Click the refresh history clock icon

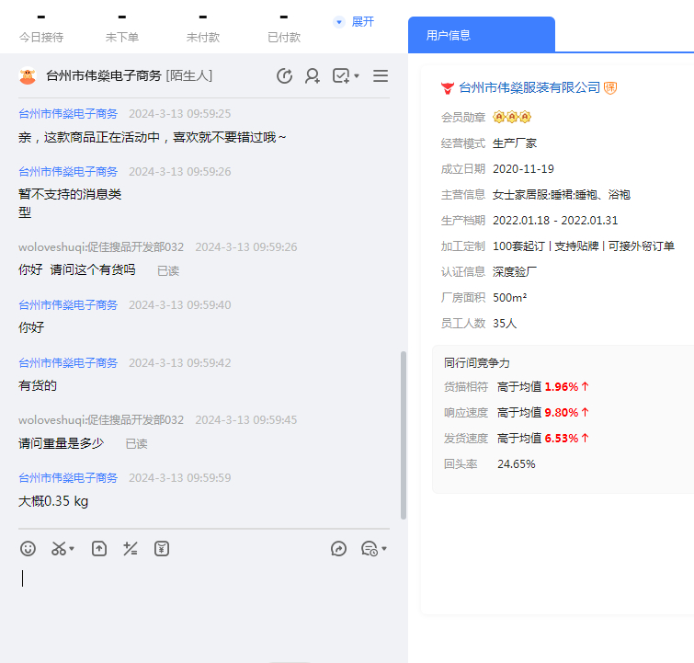pos(285,76)
